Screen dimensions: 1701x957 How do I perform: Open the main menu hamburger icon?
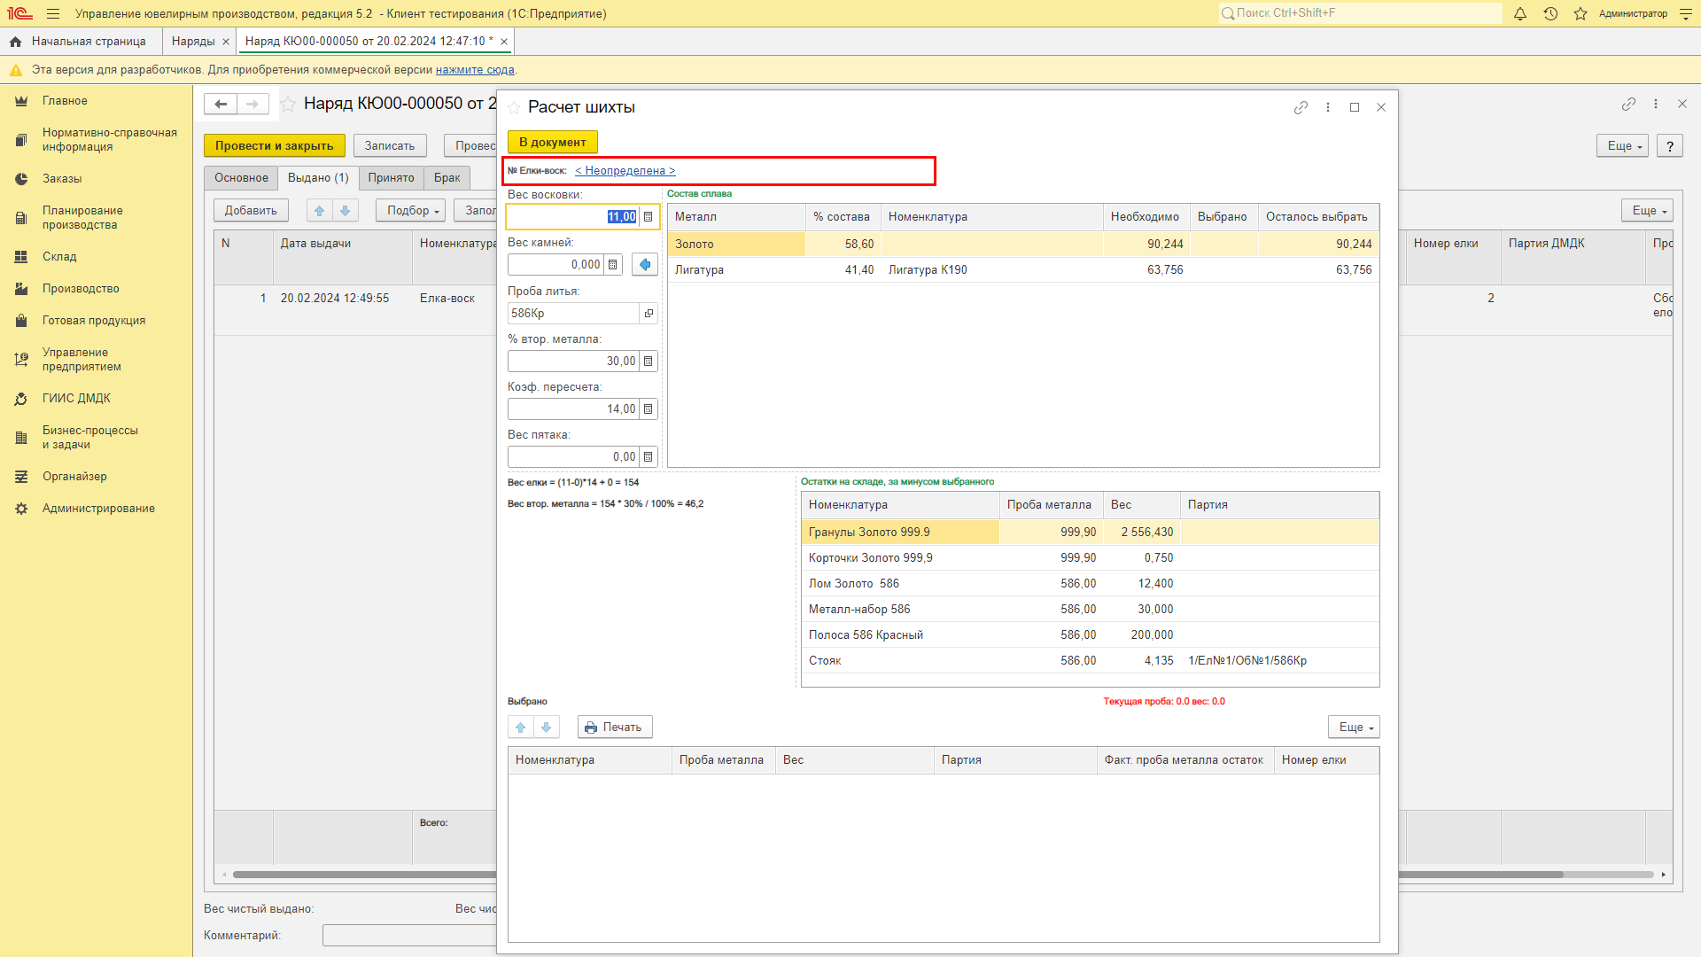click(53, 13)
